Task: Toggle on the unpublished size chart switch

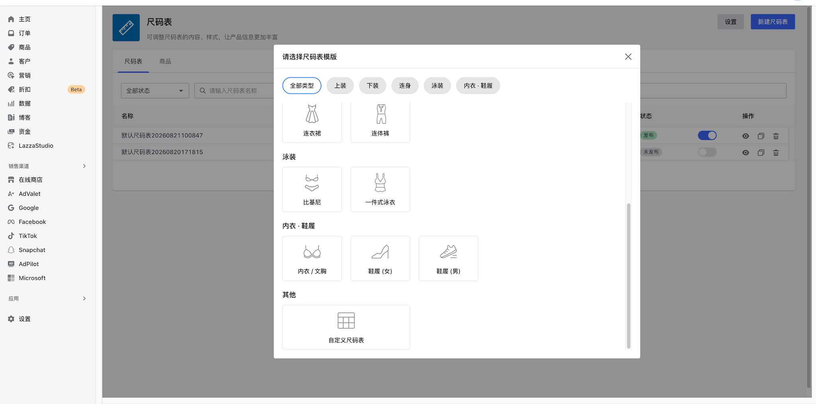Action: click(x=707, y=152)
